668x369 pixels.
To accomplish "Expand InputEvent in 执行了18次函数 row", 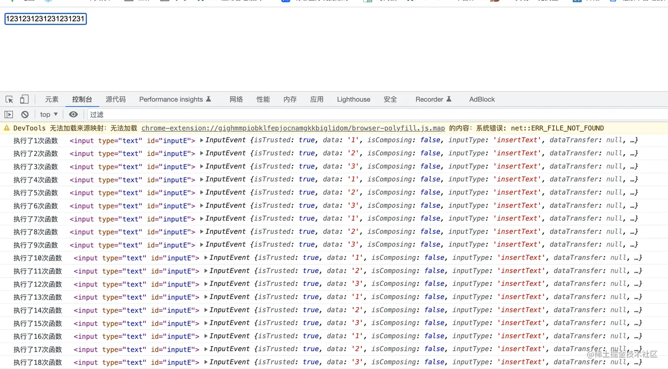I will pyautogui.click(x=206, y=362).
